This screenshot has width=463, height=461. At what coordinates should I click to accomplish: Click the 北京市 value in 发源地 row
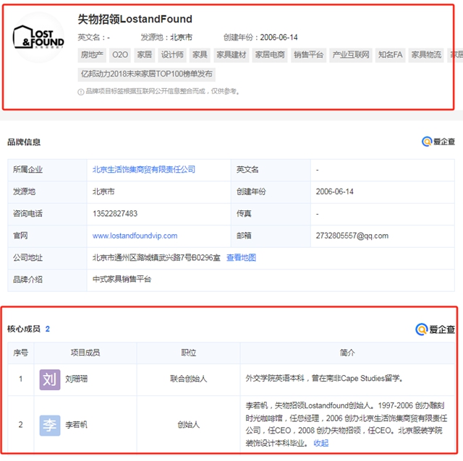click(103, 191)
